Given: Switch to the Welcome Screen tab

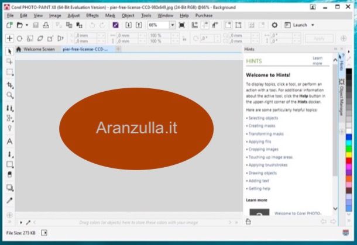Looking at the screenshot, I should [36, 49].
